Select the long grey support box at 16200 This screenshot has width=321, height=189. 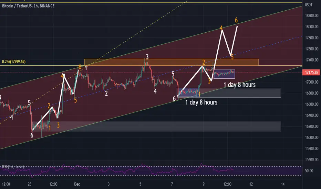pyautogui.click(x=157, y=126)
